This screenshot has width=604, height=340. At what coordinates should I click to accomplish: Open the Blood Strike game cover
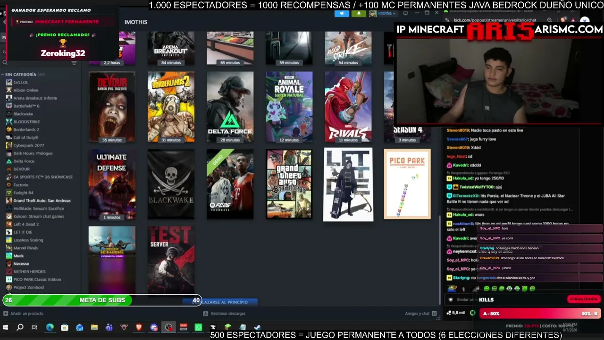click(x=348, y=48)
